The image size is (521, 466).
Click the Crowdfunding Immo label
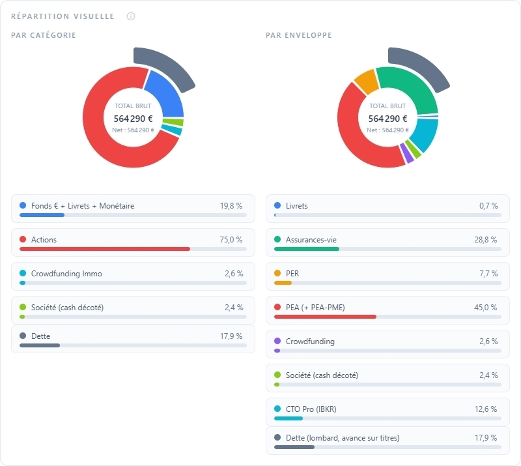coord(66,274)
